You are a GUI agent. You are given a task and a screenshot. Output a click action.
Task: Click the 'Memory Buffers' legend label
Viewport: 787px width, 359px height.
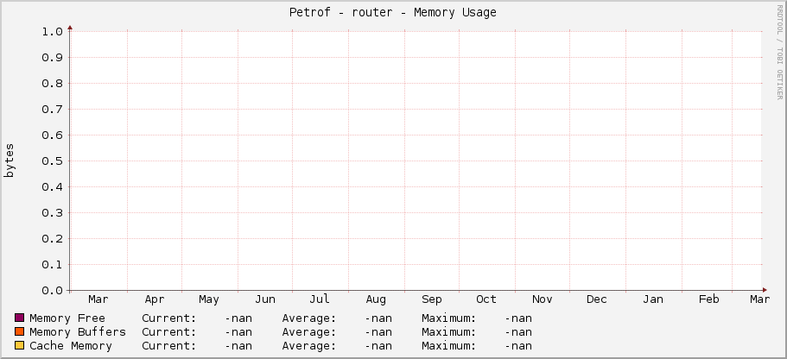tap(78, 332)
